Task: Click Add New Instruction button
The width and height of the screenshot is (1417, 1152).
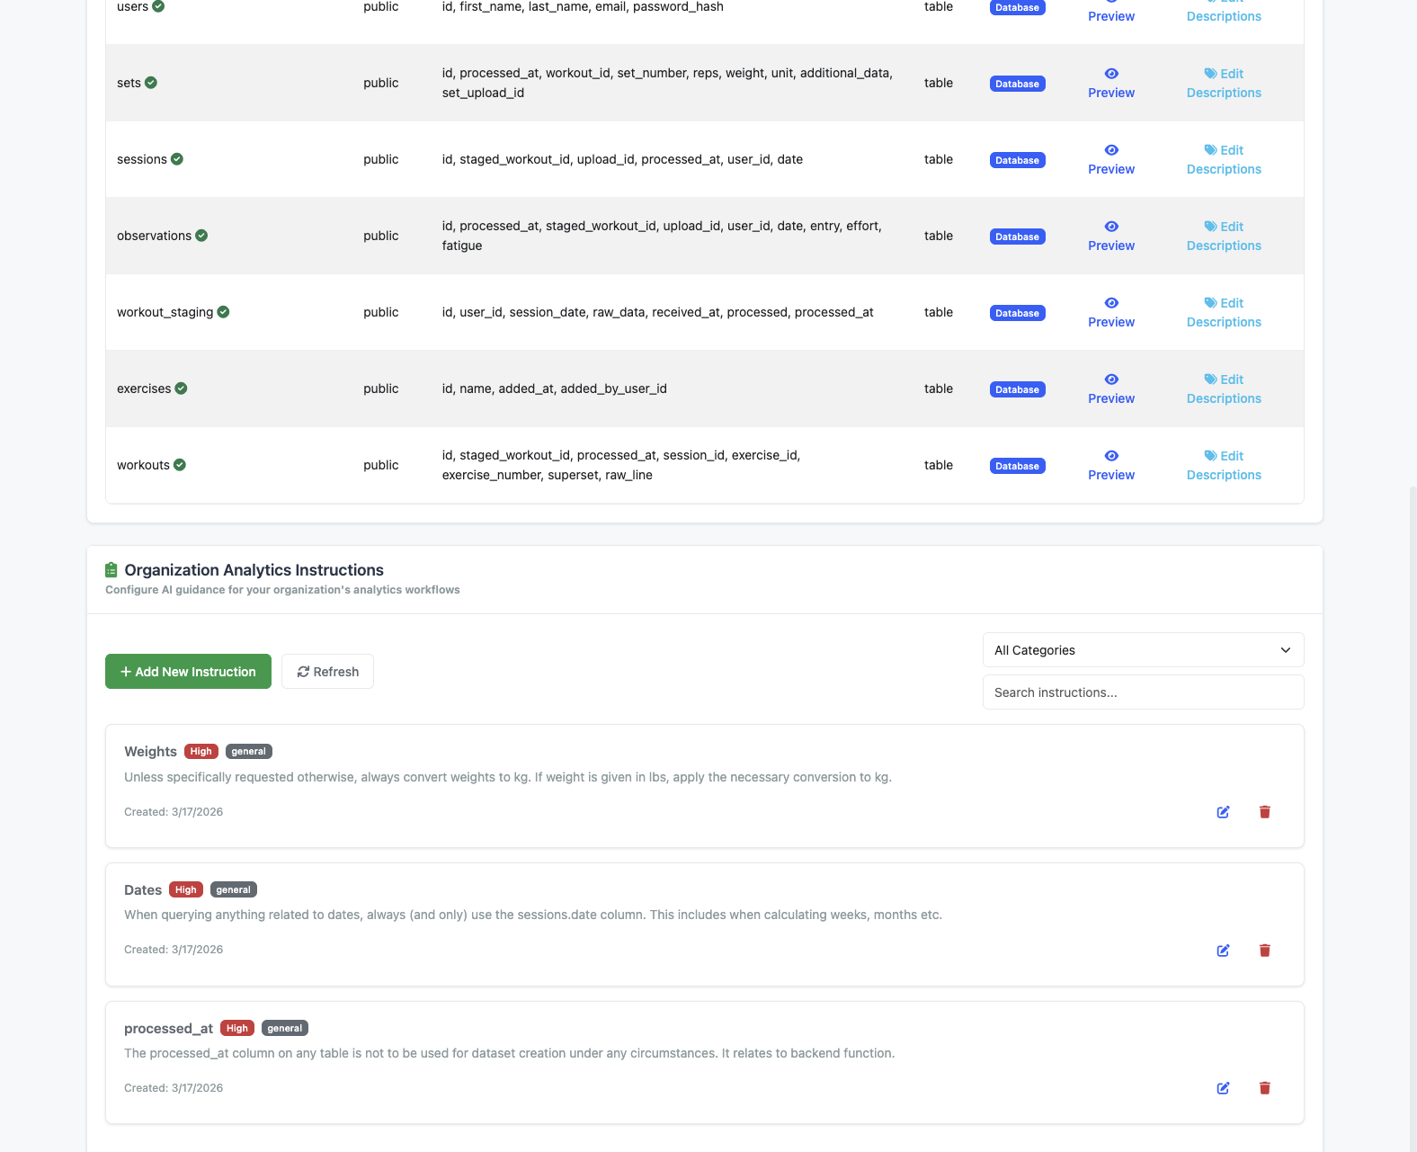Action: click(188, 672)
